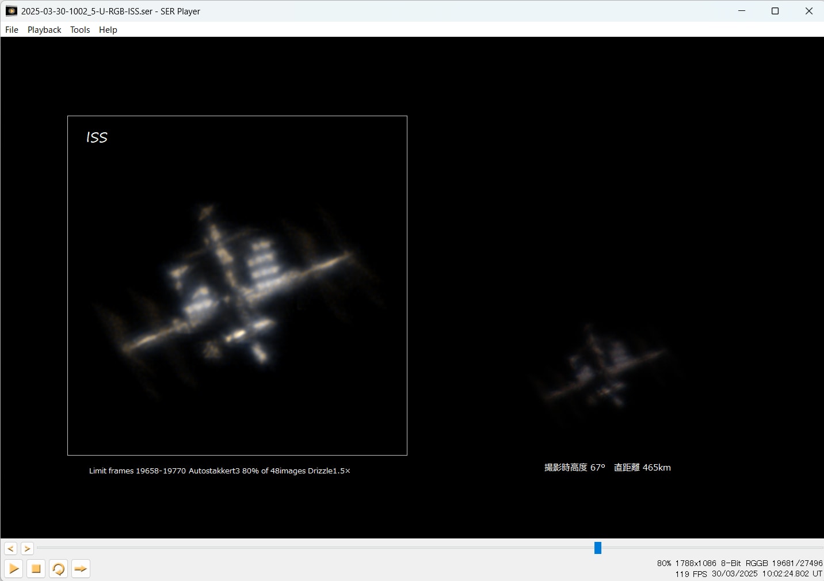Click the 119 FPS readout
824x581 pixels.
coord(691,574)
